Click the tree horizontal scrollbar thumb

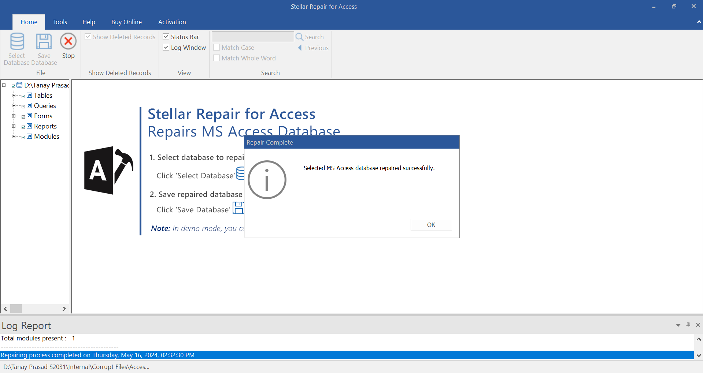16,309
